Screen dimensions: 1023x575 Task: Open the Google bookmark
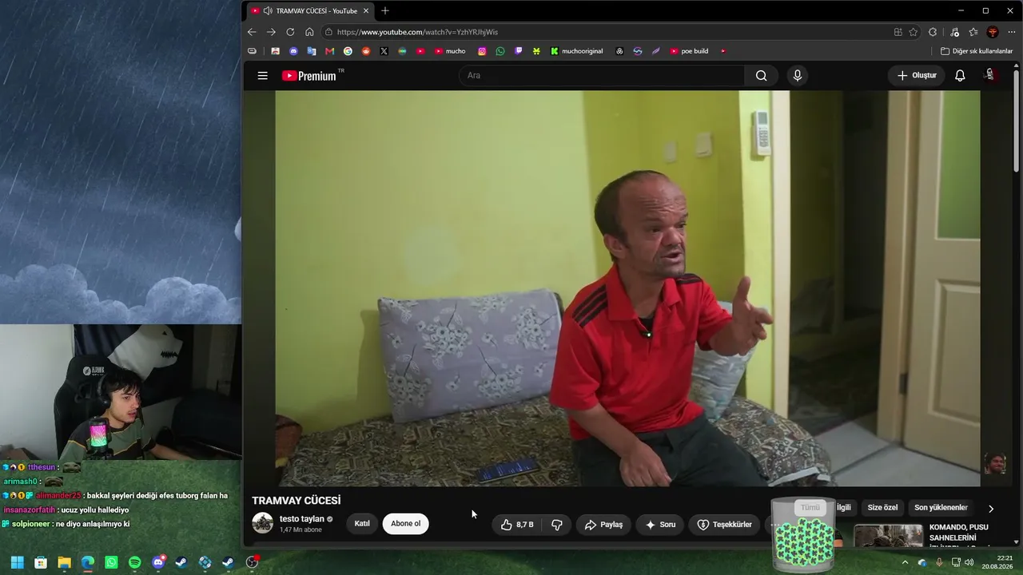pos(348,51)
